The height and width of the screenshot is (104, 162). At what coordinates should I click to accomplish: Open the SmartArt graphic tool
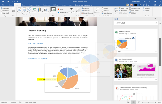(35, 10)
